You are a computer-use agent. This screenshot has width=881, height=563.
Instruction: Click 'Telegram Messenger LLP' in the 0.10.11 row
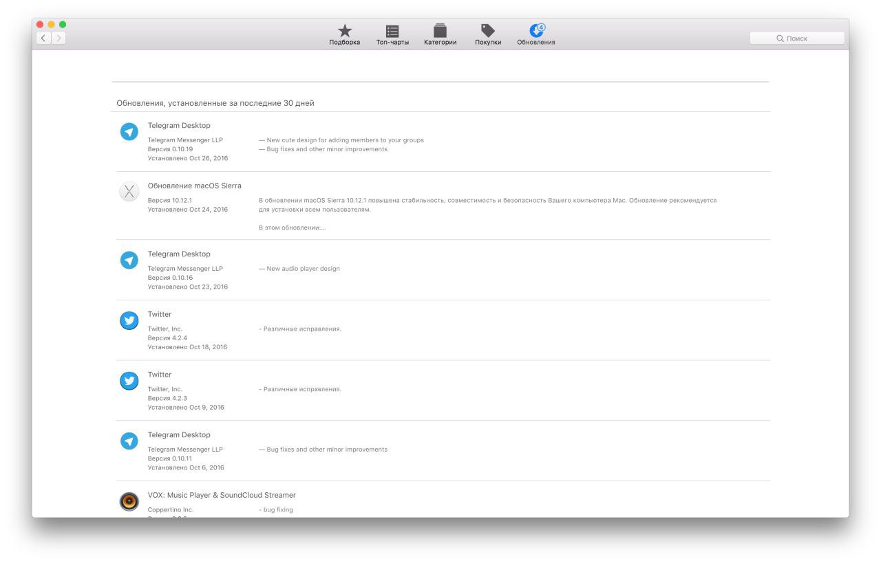pos(185,450)
